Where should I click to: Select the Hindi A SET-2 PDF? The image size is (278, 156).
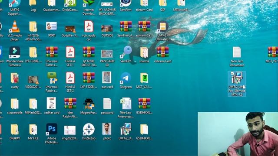point(70,78)
